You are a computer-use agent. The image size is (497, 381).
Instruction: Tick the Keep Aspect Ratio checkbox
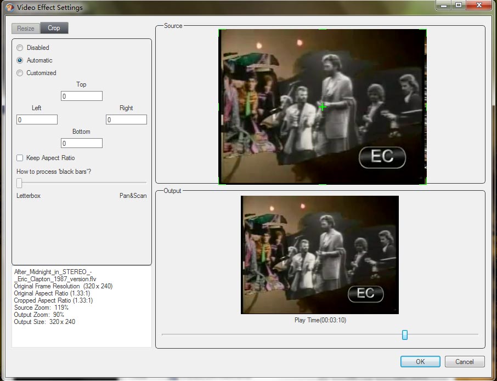click(20, 158)
